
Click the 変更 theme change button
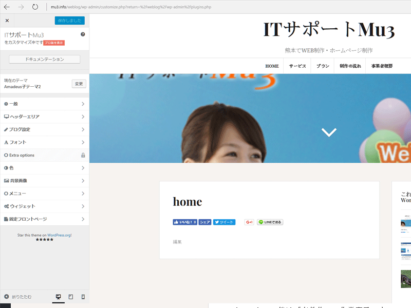click(79, 84)
